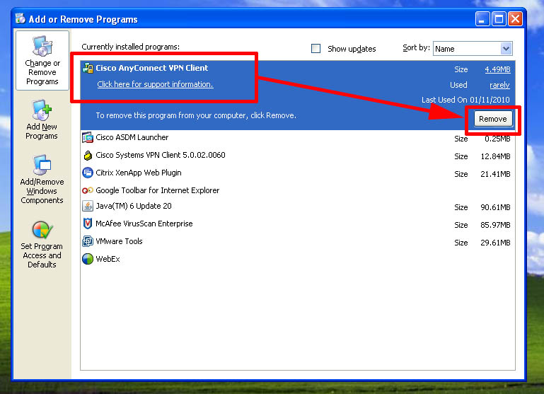Click the Remove button
Screen dimensions: 544x394
pos(492,119)
